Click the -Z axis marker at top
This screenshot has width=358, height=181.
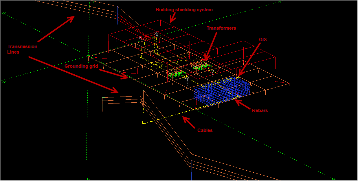(x=92, y=2)
